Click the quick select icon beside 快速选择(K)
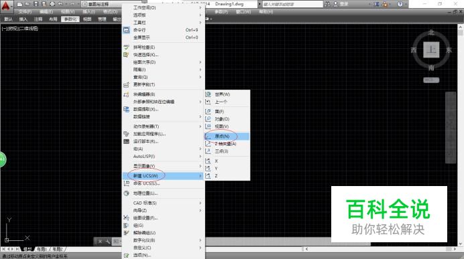This screenshot has width=464, height=259. pos(126,55)
